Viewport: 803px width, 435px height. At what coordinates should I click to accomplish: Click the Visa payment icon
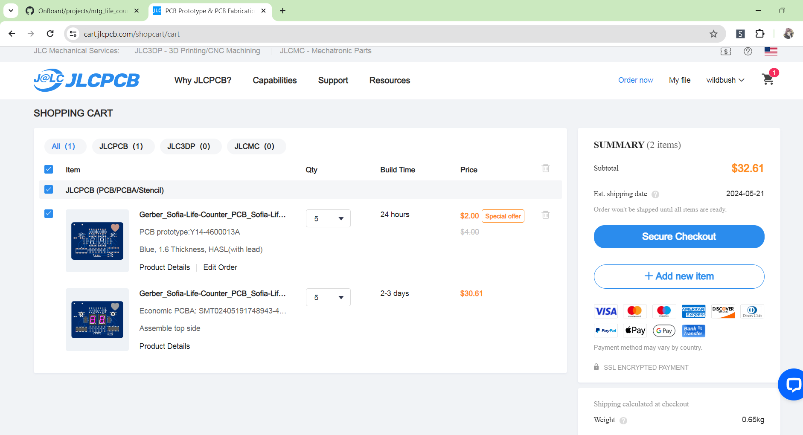(x=606, y=311)
